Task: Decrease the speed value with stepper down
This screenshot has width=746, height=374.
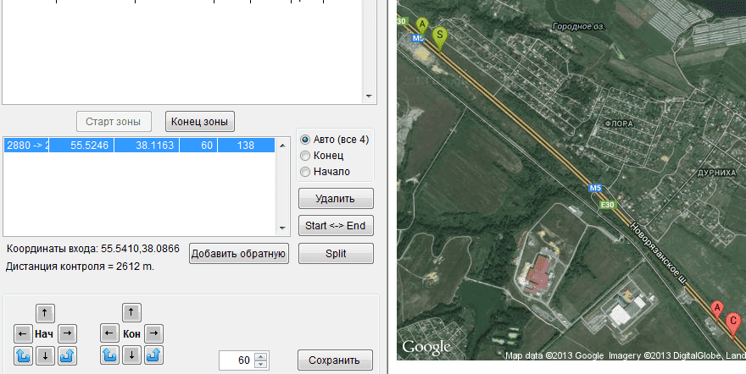Action: click(261, 365)
